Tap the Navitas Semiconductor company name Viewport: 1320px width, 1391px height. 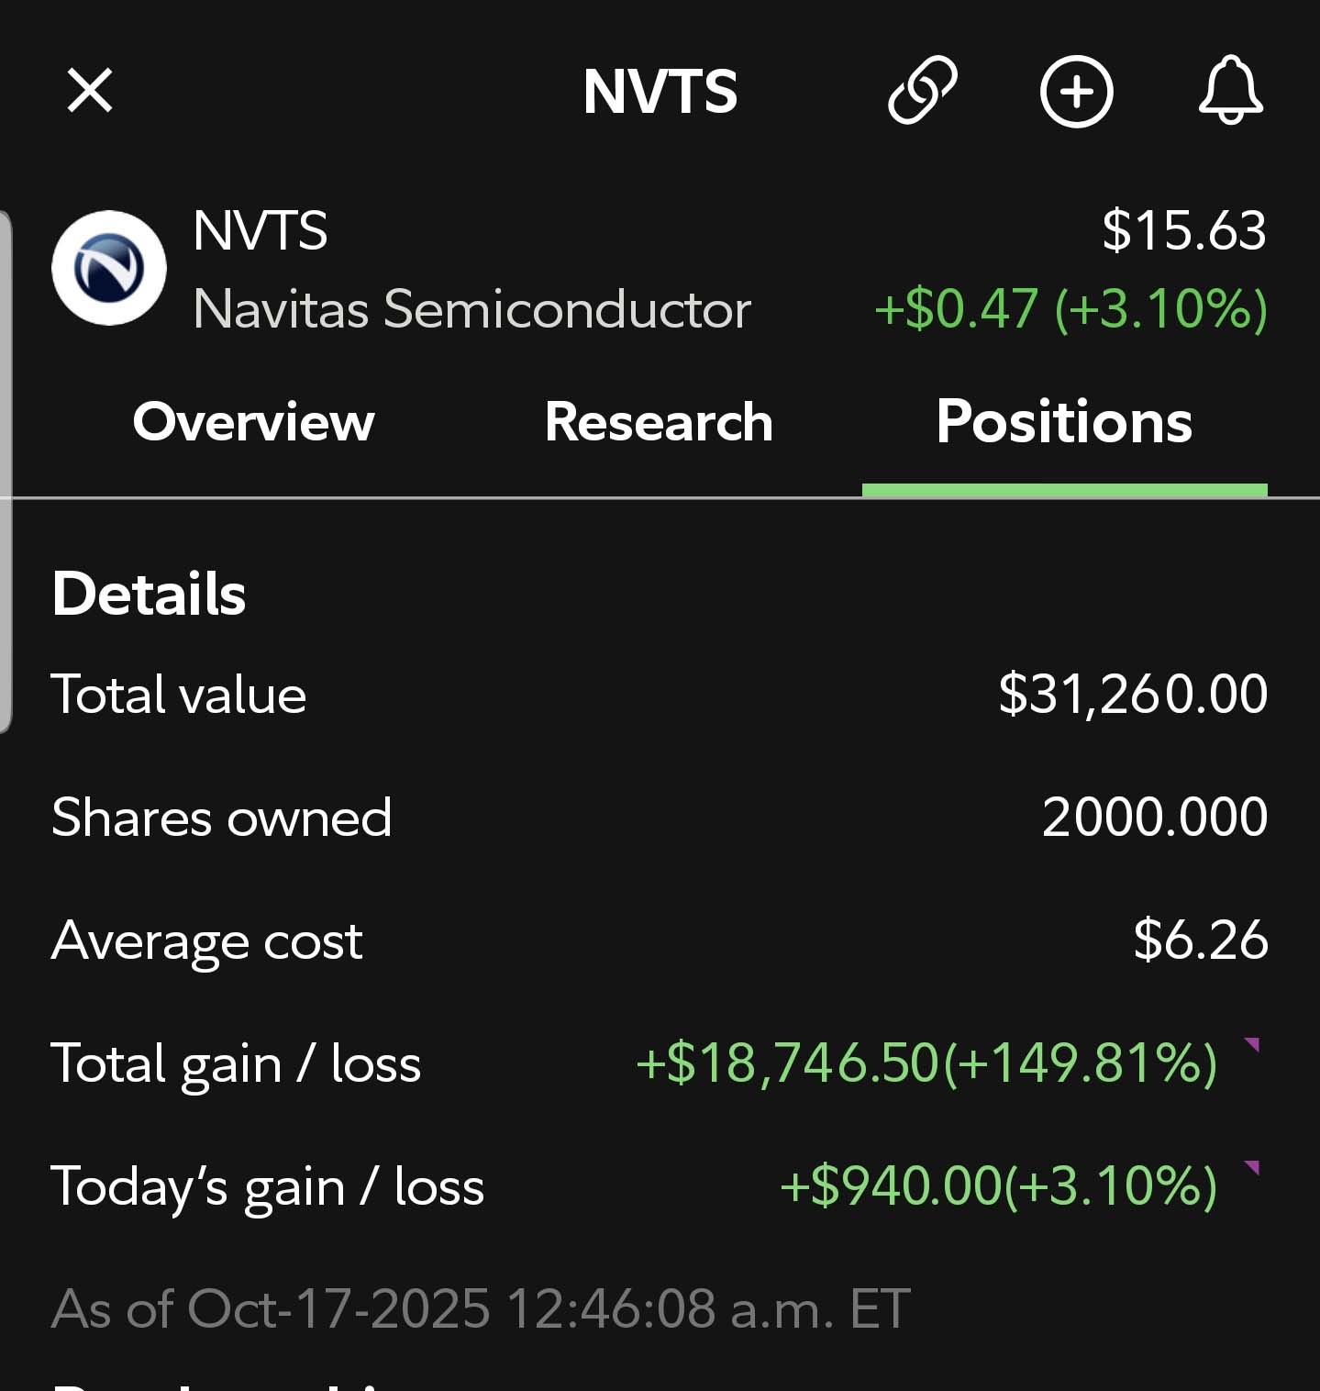pyautogui.click(x=471, y=308)
